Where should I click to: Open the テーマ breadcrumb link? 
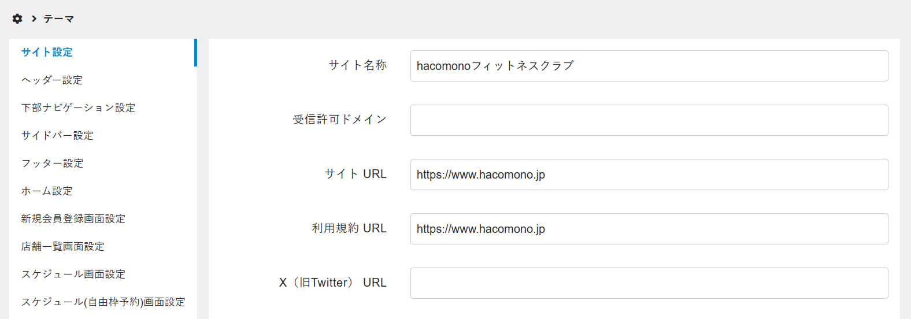[59, 19]
